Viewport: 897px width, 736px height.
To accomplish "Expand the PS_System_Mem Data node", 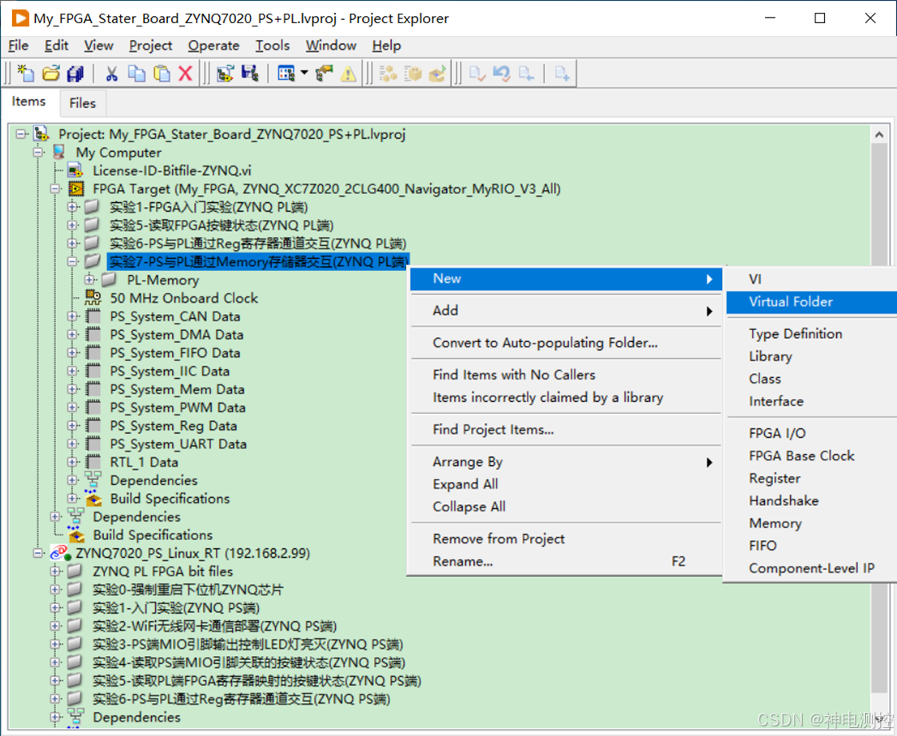I will point(73,389).
